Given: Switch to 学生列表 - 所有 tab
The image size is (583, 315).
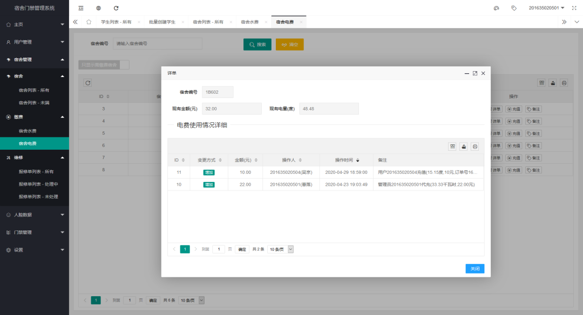Looking at the screenshot, I should click(117, 22).
